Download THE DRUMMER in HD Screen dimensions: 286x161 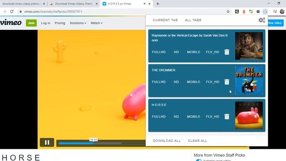point(176,82)
